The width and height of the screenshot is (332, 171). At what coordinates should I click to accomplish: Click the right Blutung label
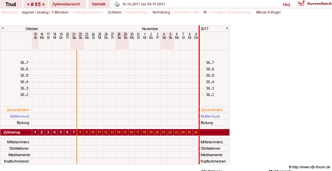point(207,123)
